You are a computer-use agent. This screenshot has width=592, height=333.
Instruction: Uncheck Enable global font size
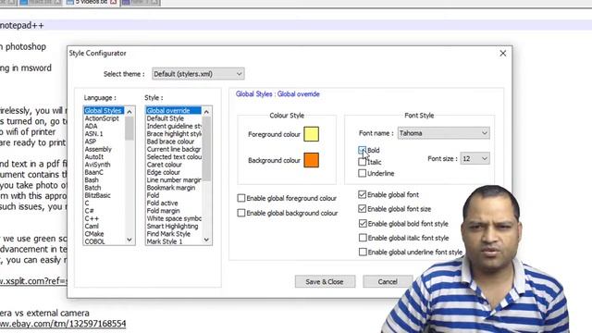tap(362, 209)
